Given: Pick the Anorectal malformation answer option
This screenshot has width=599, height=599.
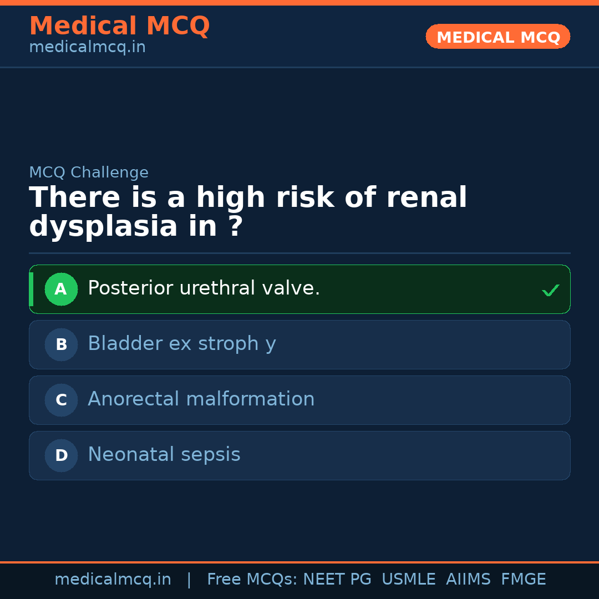Looking at the screenshot, I should (x=201, y=399).
